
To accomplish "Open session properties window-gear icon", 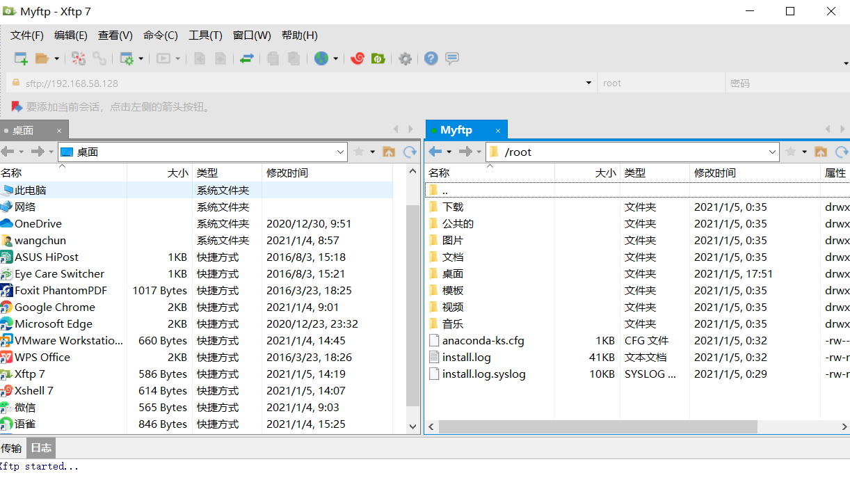I will (127, 59).
